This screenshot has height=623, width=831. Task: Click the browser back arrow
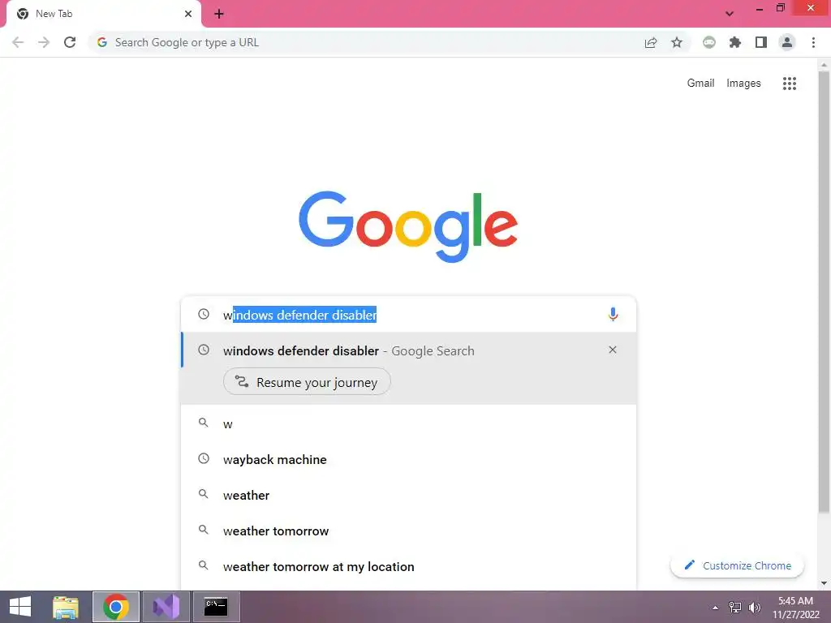18,42
